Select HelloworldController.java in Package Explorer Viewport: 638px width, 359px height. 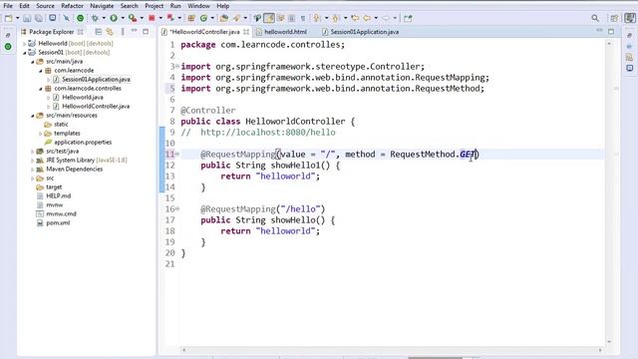96,107
